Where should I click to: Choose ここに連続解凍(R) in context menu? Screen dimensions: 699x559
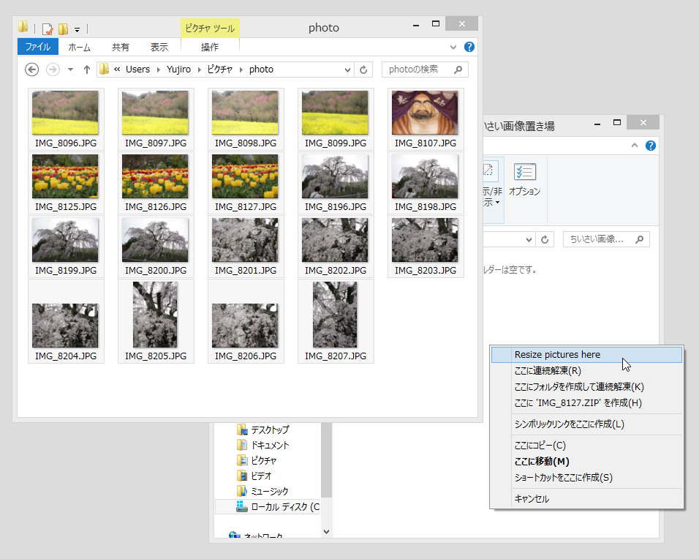(x=586, y=371)
